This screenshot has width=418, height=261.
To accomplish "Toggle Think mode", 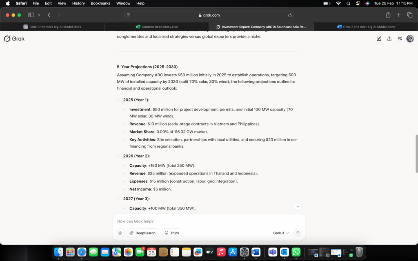I will click(x=172, y=233).
